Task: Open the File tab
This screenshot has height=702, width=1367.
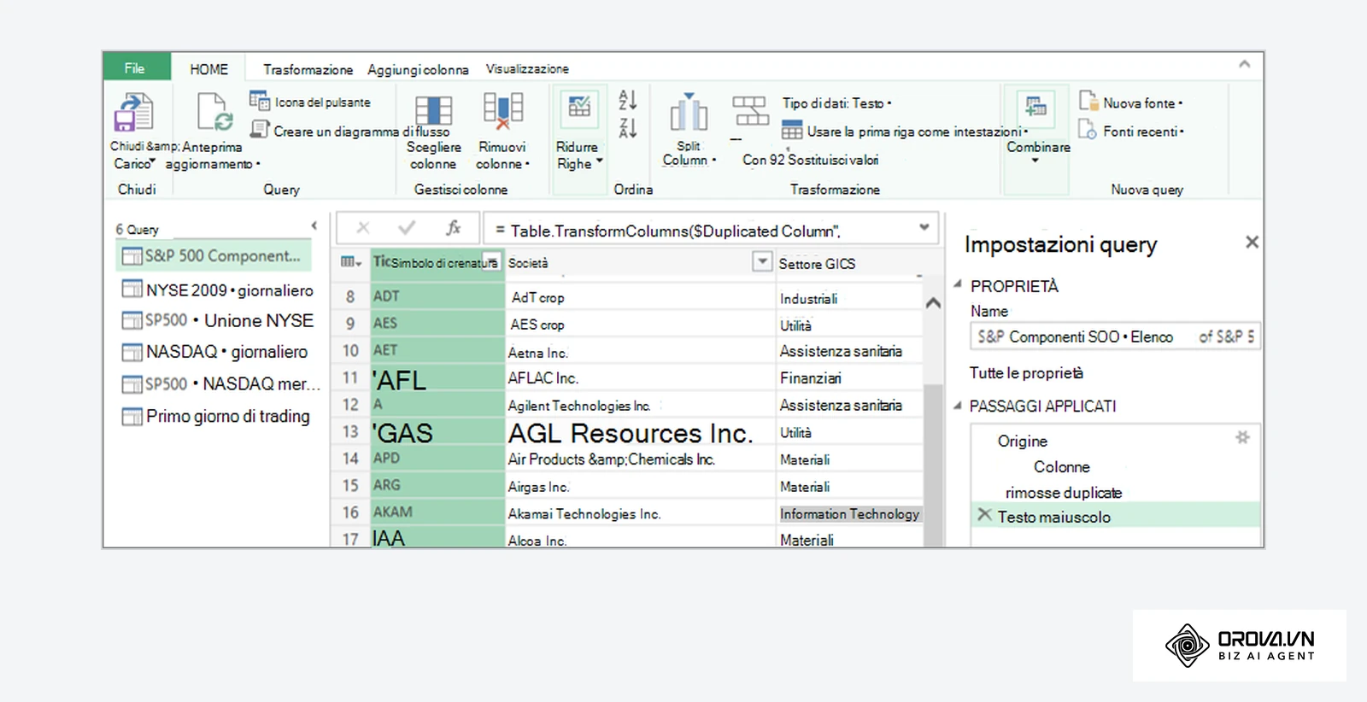Action: pos(136,68)
